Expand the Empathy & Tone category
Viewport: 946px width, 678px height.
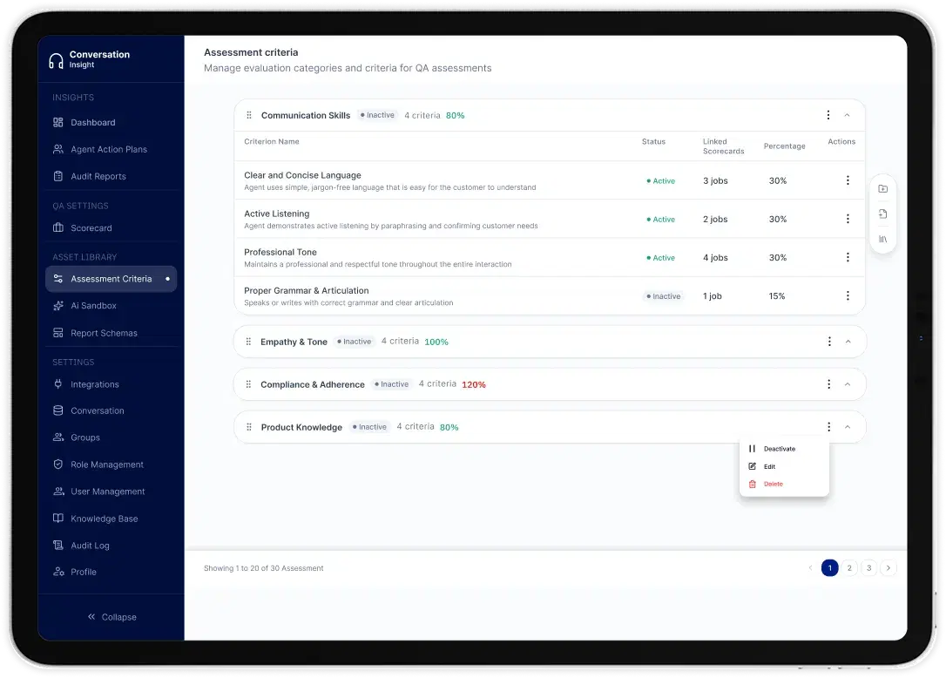(848, 342)
